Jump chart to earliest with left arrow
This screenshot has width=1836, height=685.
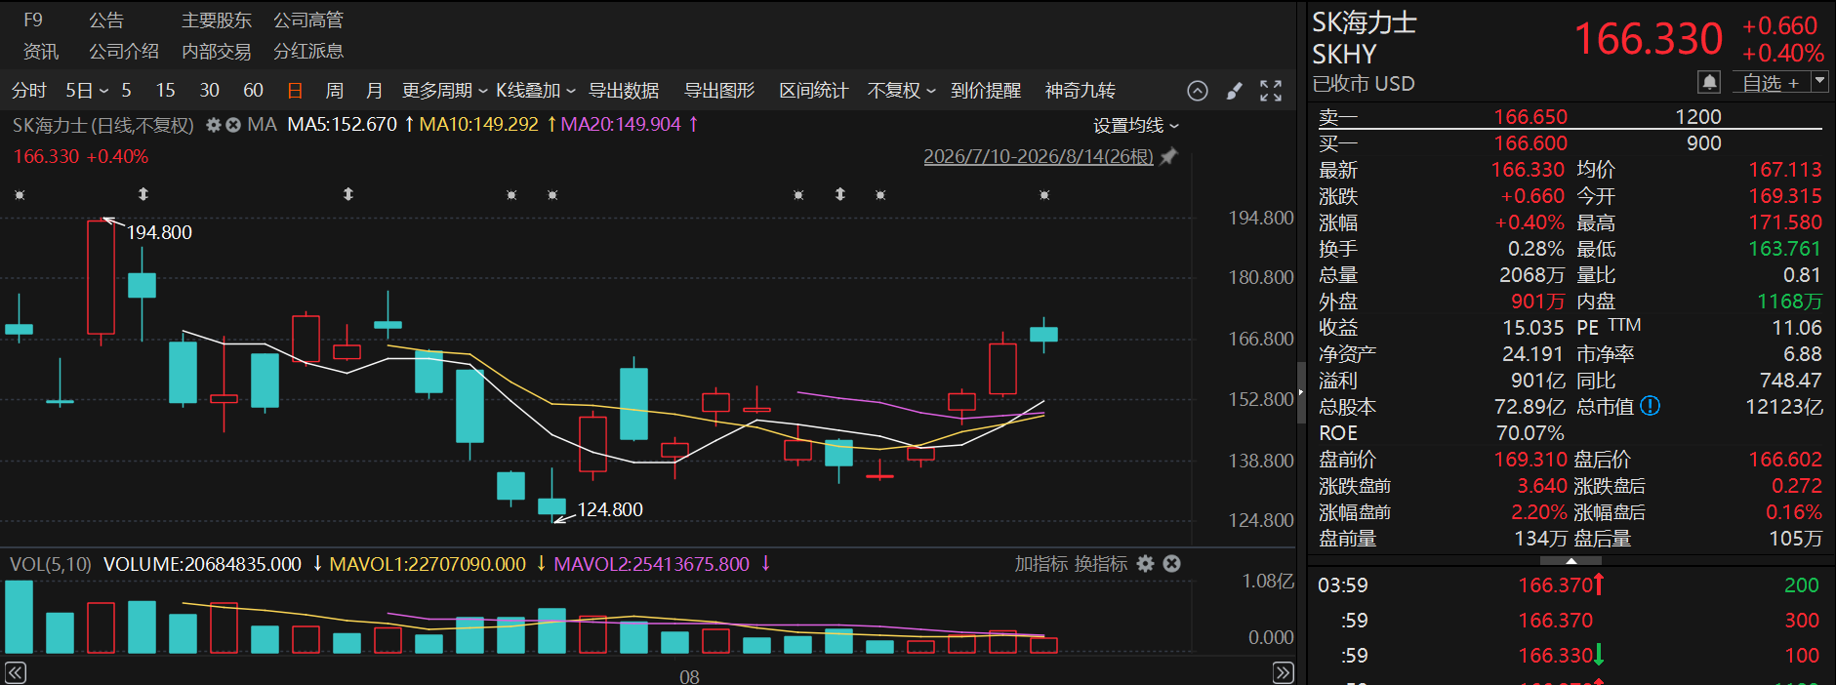click(x=16, y=673)
